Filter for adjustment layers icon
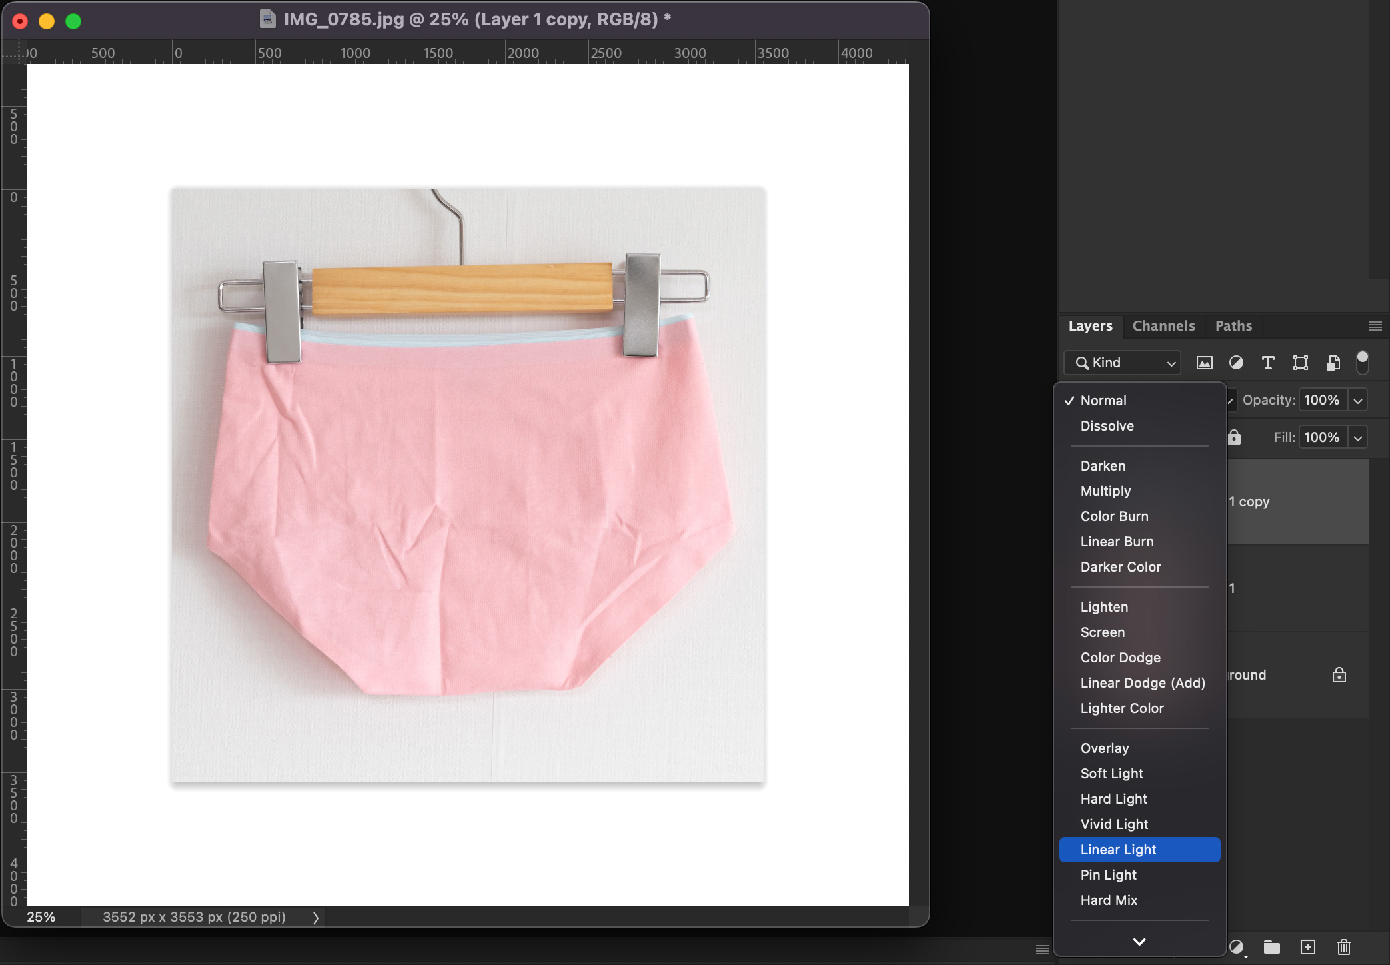Screen dimensions: 1390x965 tap(1236, 363)
